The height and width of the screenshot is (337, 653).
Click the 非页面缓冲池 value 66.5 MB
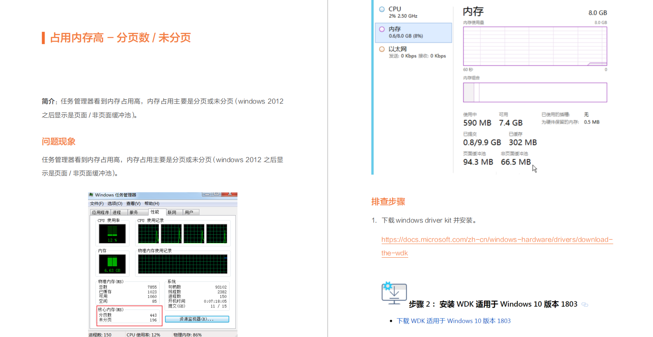coord(515,162)
